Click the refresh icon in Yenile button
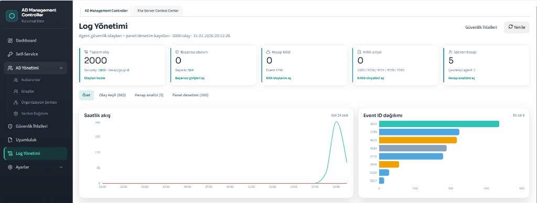 (511, 27)
